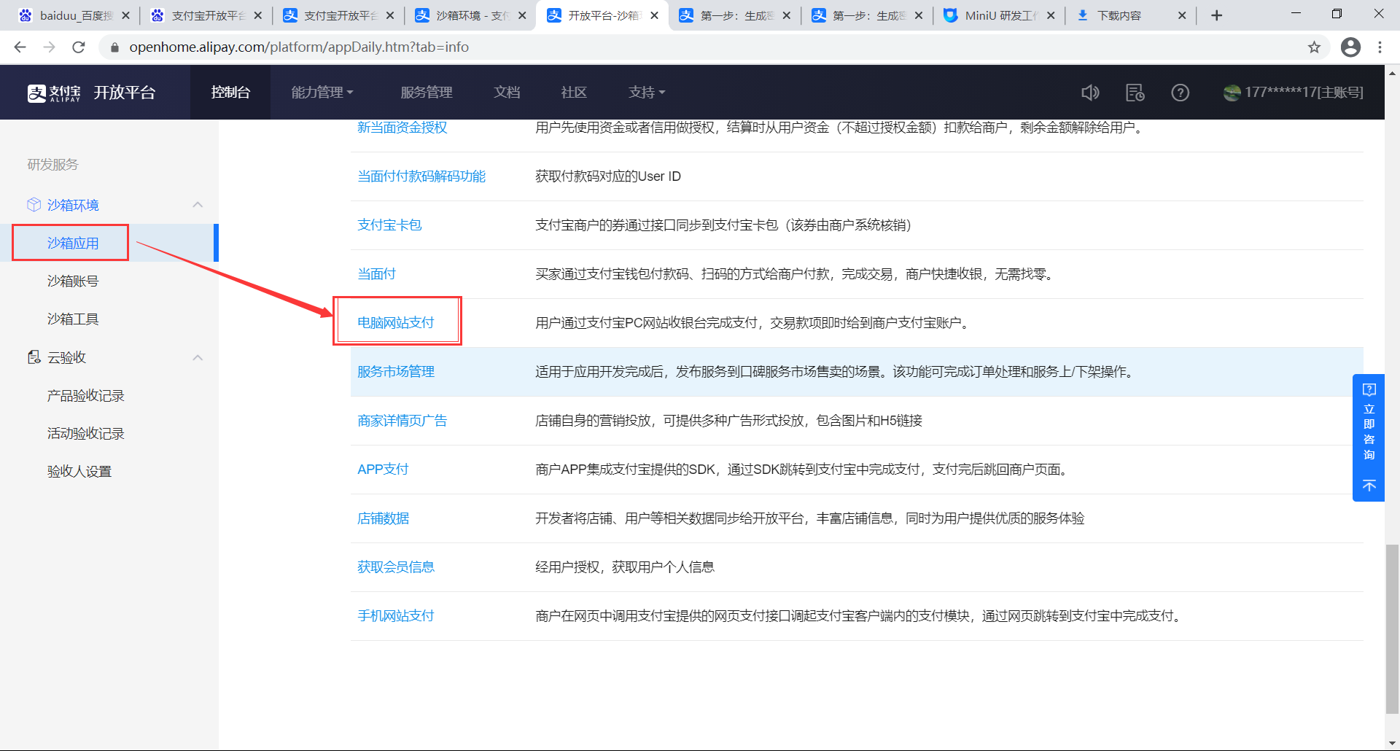1400x751 pixels.
Task: Open the Chrome profile icon
Action: point(1350,47)
